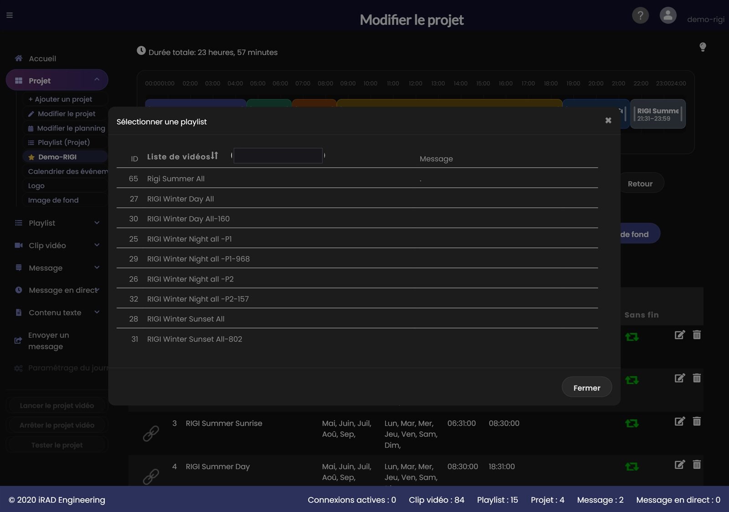Image resolution: width=729 pixels, height=512 pixels.
Task: Open the Logo sidebar item
Action: (x=36, y=186)
